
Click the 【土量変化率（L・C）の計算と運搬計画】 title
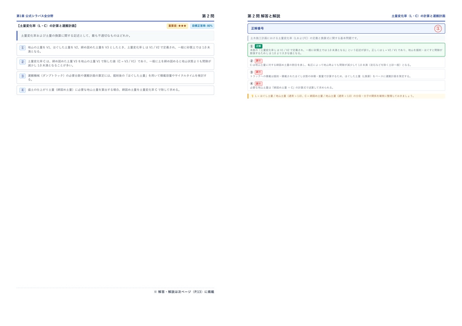[46, 26]
